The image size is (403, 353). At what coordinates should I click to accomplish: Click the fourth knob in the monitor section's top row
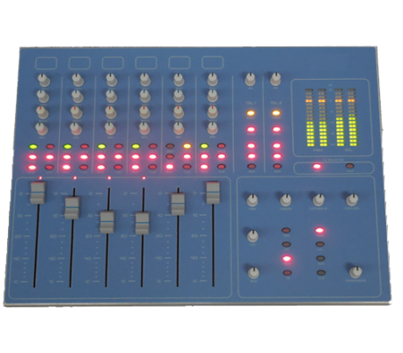(x=352, y=200)
